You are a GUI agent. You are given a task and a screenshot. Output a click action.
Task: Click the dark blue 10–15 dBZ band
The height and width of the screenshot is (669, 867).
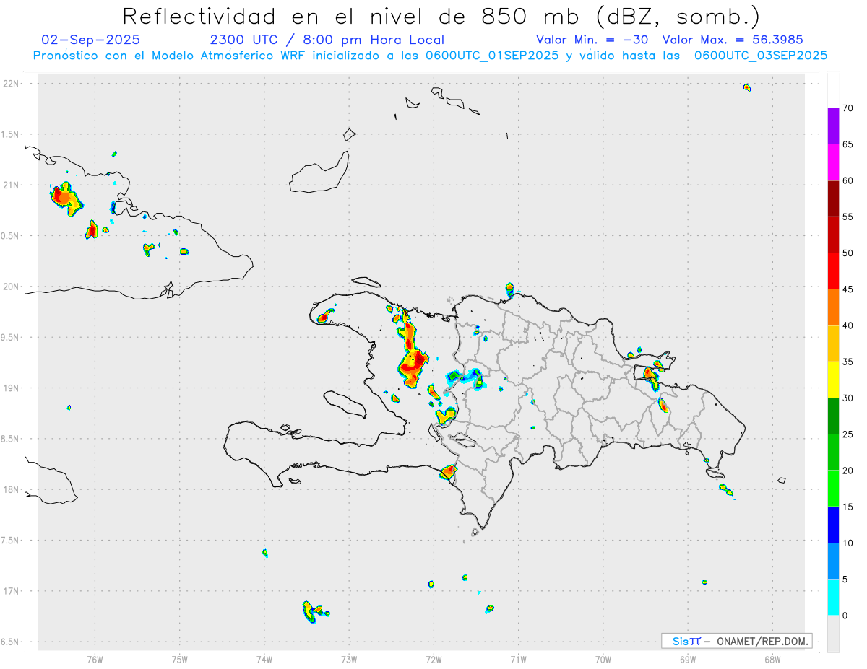click(833, 525)
